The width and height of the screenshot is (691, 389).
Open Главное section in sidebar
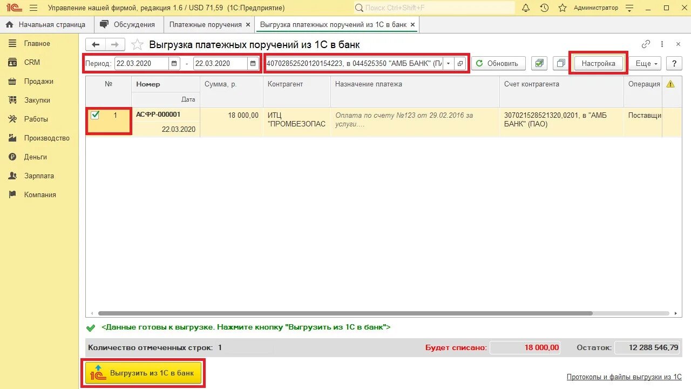(x=37, y=43)
